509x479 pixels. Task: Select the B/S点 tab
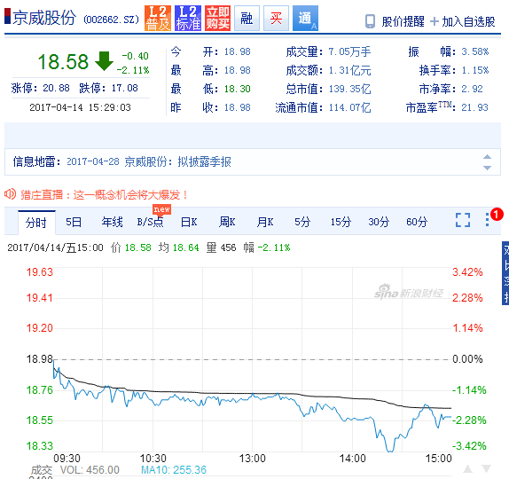[150, 222]
